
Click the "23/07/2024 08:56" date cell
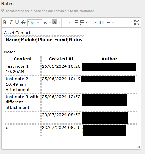point(61,130)
